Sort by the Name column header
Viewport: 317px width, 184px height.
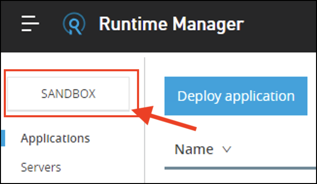(x=194, y=149)
